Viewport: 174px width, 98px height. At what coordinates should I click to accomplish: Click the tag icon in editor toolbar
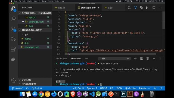[141, 8]
